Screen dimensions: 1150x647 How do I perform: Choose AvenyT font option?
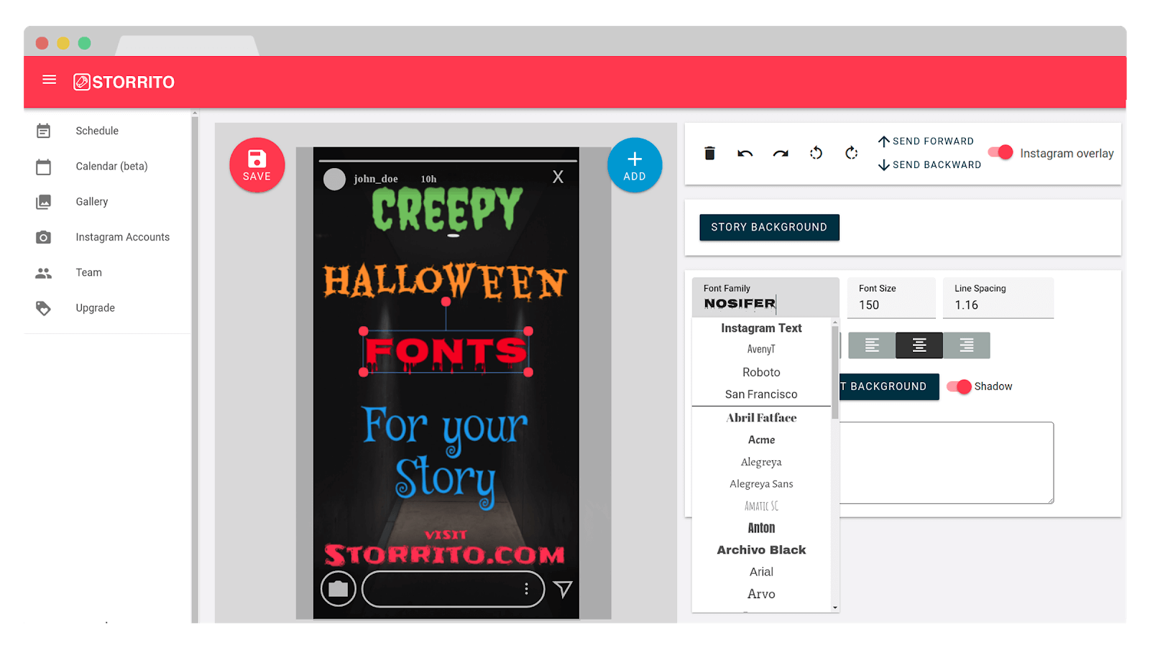click(x=761, y=349)
